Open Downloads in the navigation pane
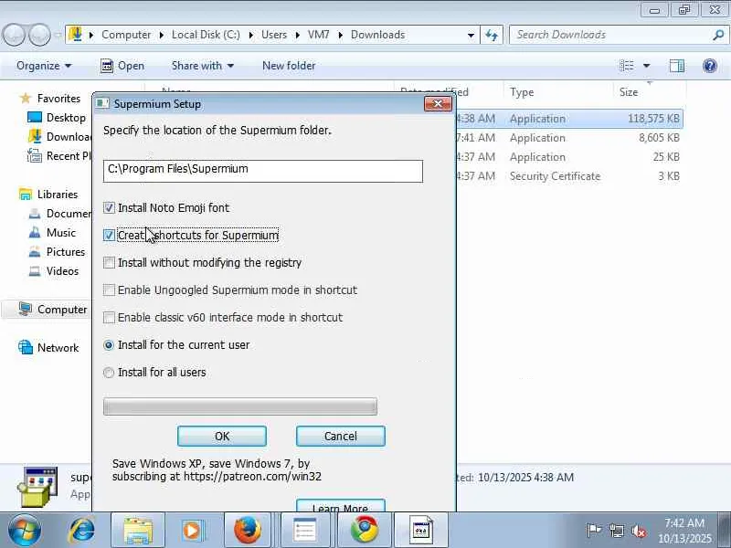Screen dimensions: 731x548 point(59,136)
